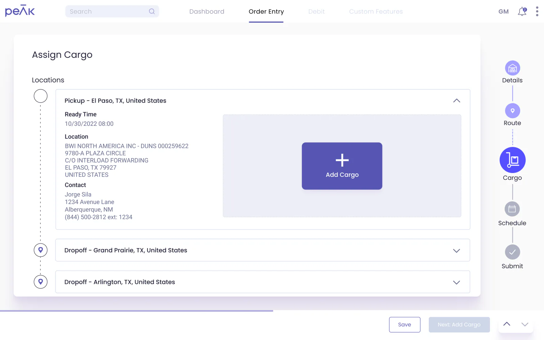The width and height of the screenshot is (544, 340).
Task: Open the vertical three-dot menu
Action: 537,12
